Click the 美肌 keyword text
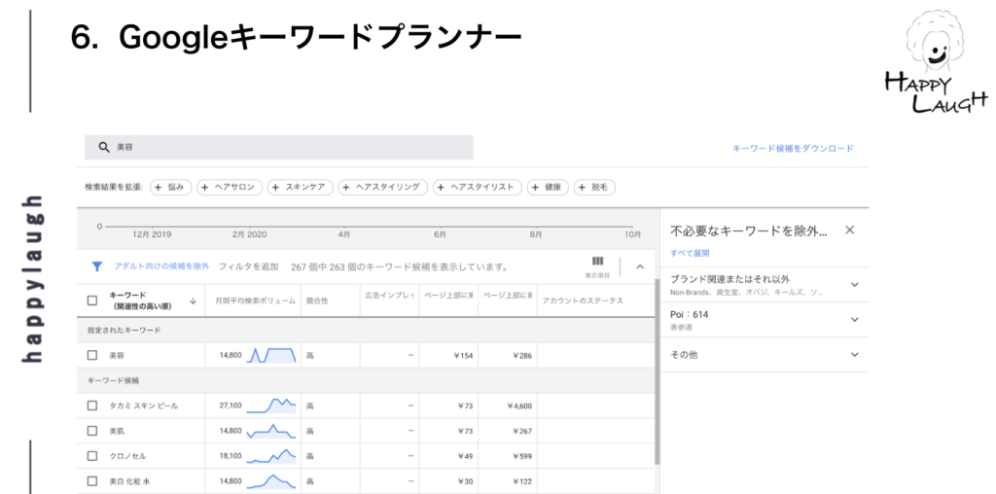Viewport: 996px width, 494px height. point(117,431)
